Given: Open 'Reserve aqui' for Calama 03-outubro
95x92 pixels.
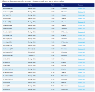Looking at the screenshot, I should click(81, 56).
